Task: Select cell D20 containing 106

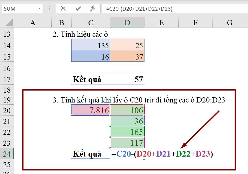Action: click(x=127, y=110)
